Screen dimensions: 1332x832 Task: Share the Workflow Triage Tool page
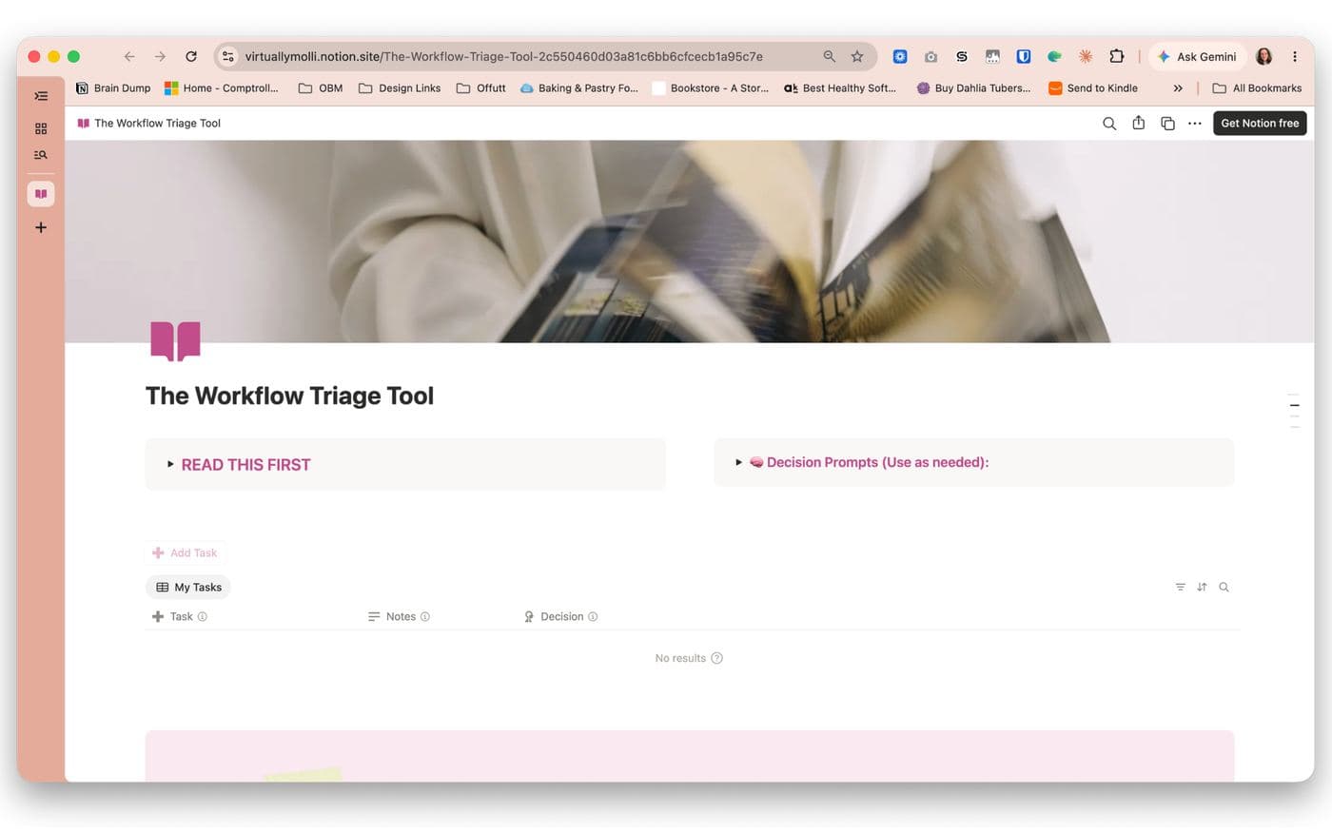[1138, 124]
